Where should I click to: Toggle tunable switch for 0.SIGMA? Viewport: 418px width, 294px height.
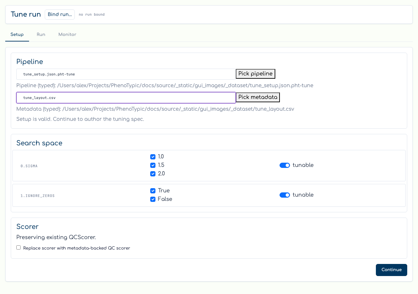(x=285, y=165)
